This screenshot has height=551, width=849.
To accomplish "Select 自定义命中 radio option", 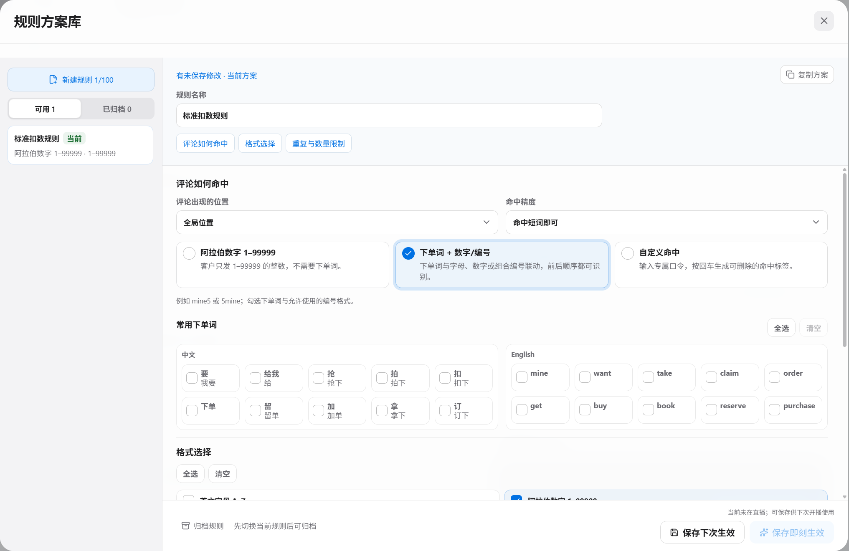I will pos(628,253).
